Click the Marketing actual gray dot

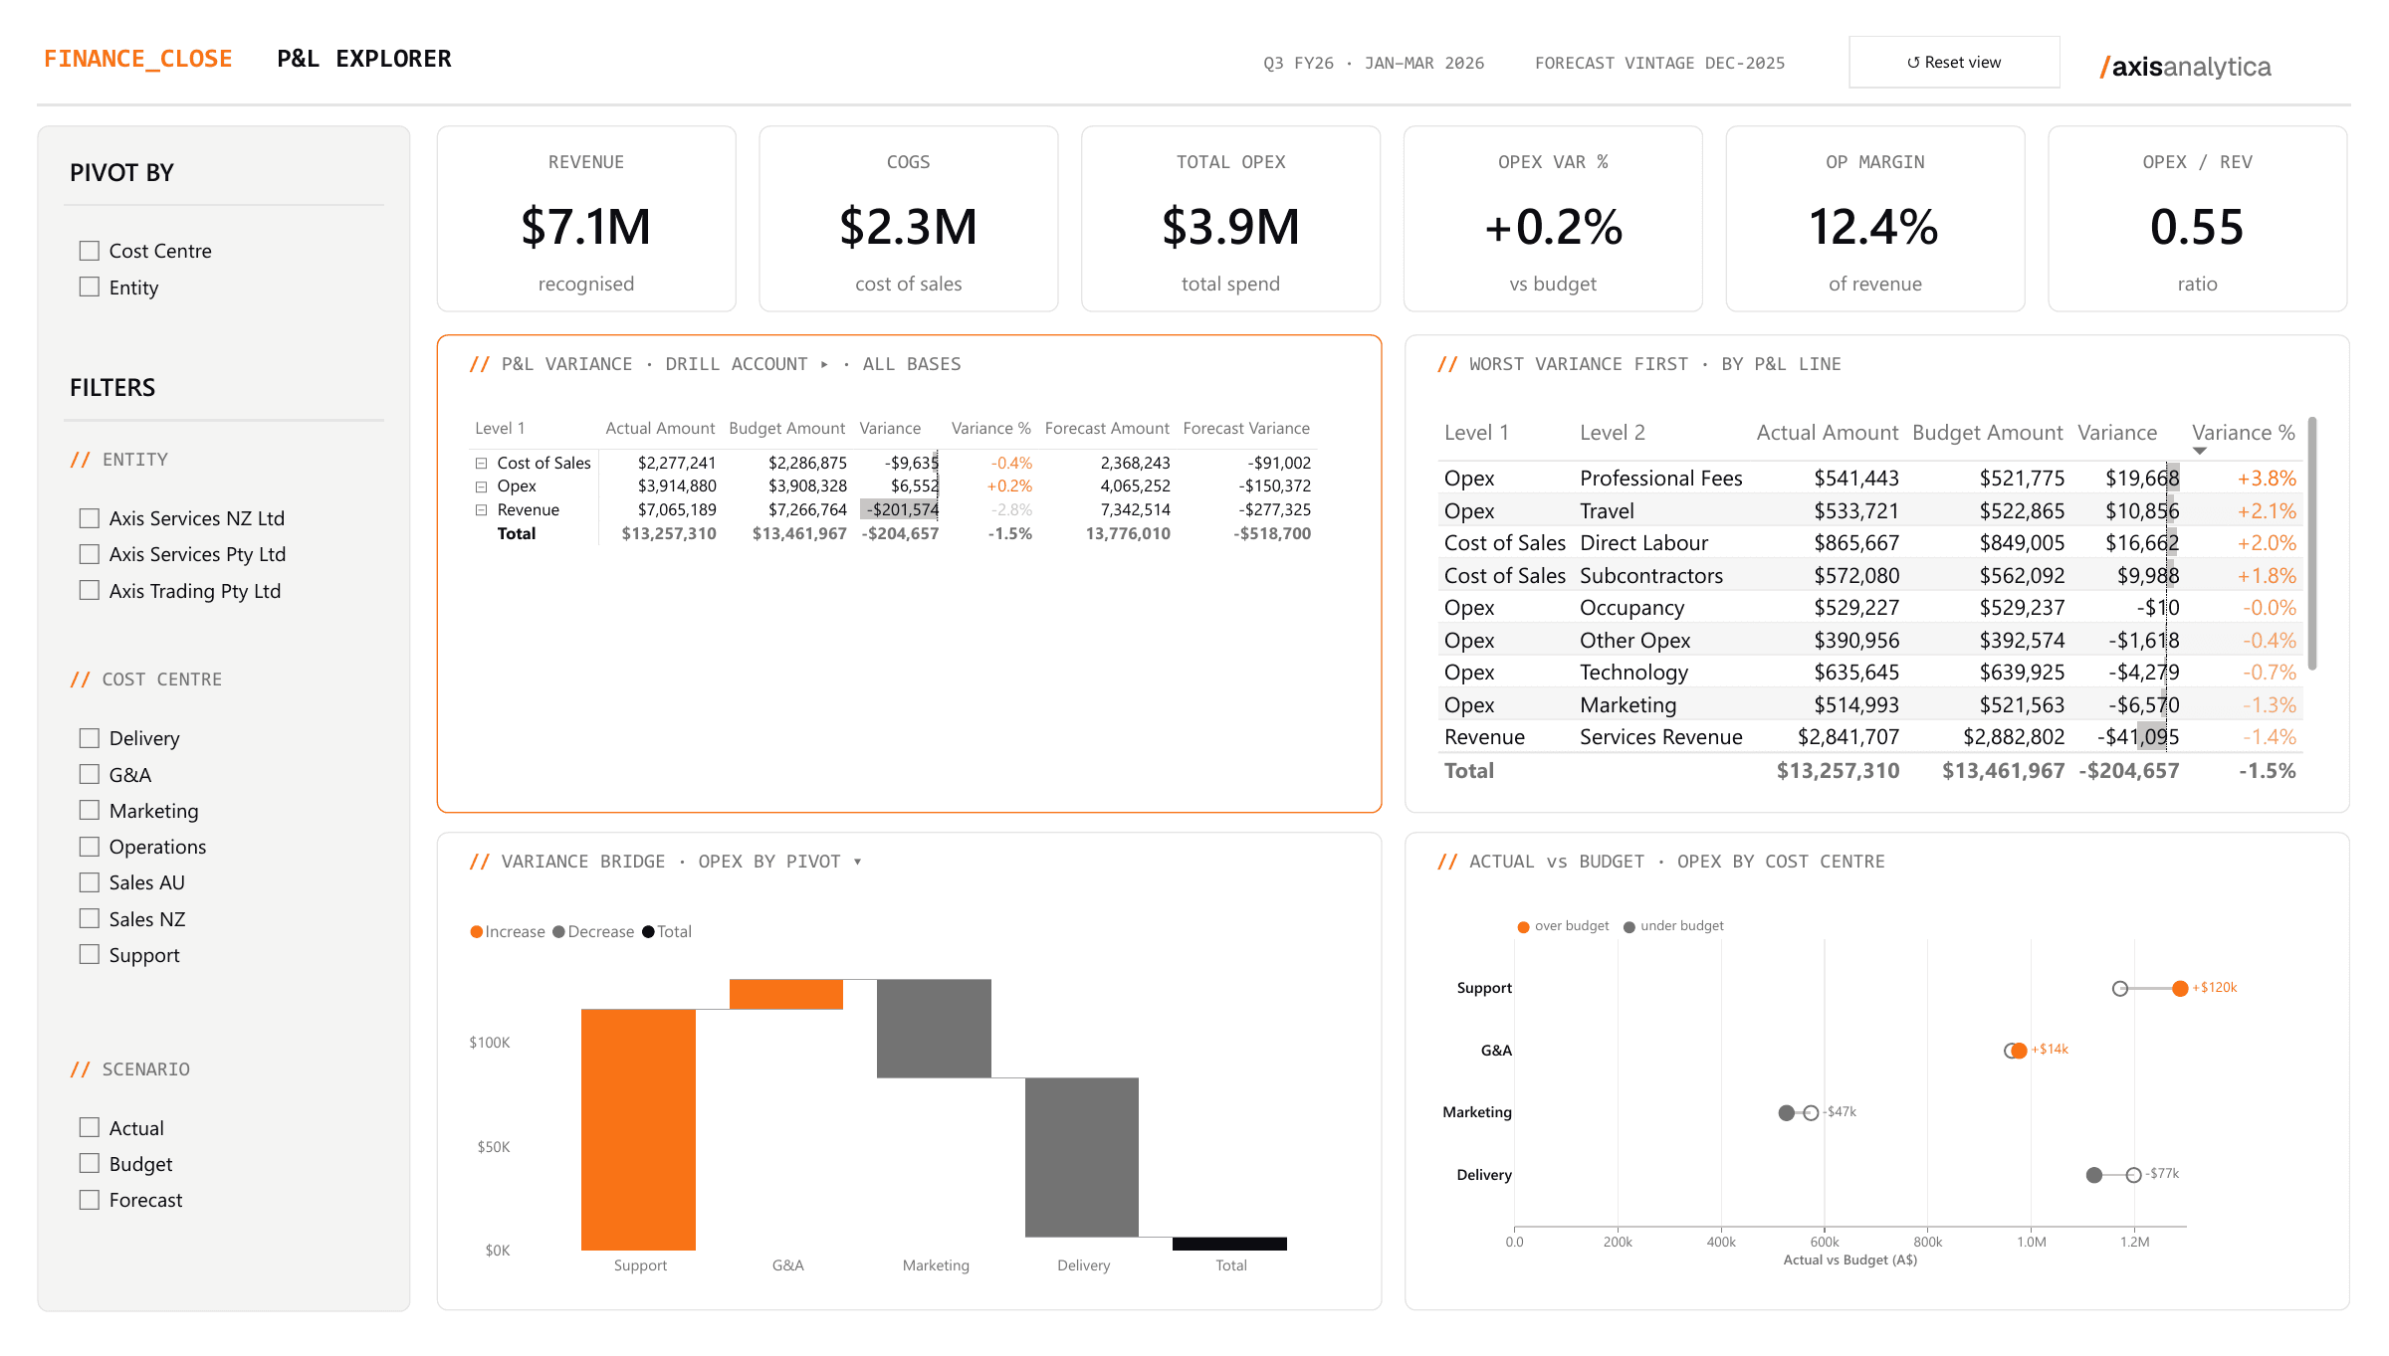1787,1112
